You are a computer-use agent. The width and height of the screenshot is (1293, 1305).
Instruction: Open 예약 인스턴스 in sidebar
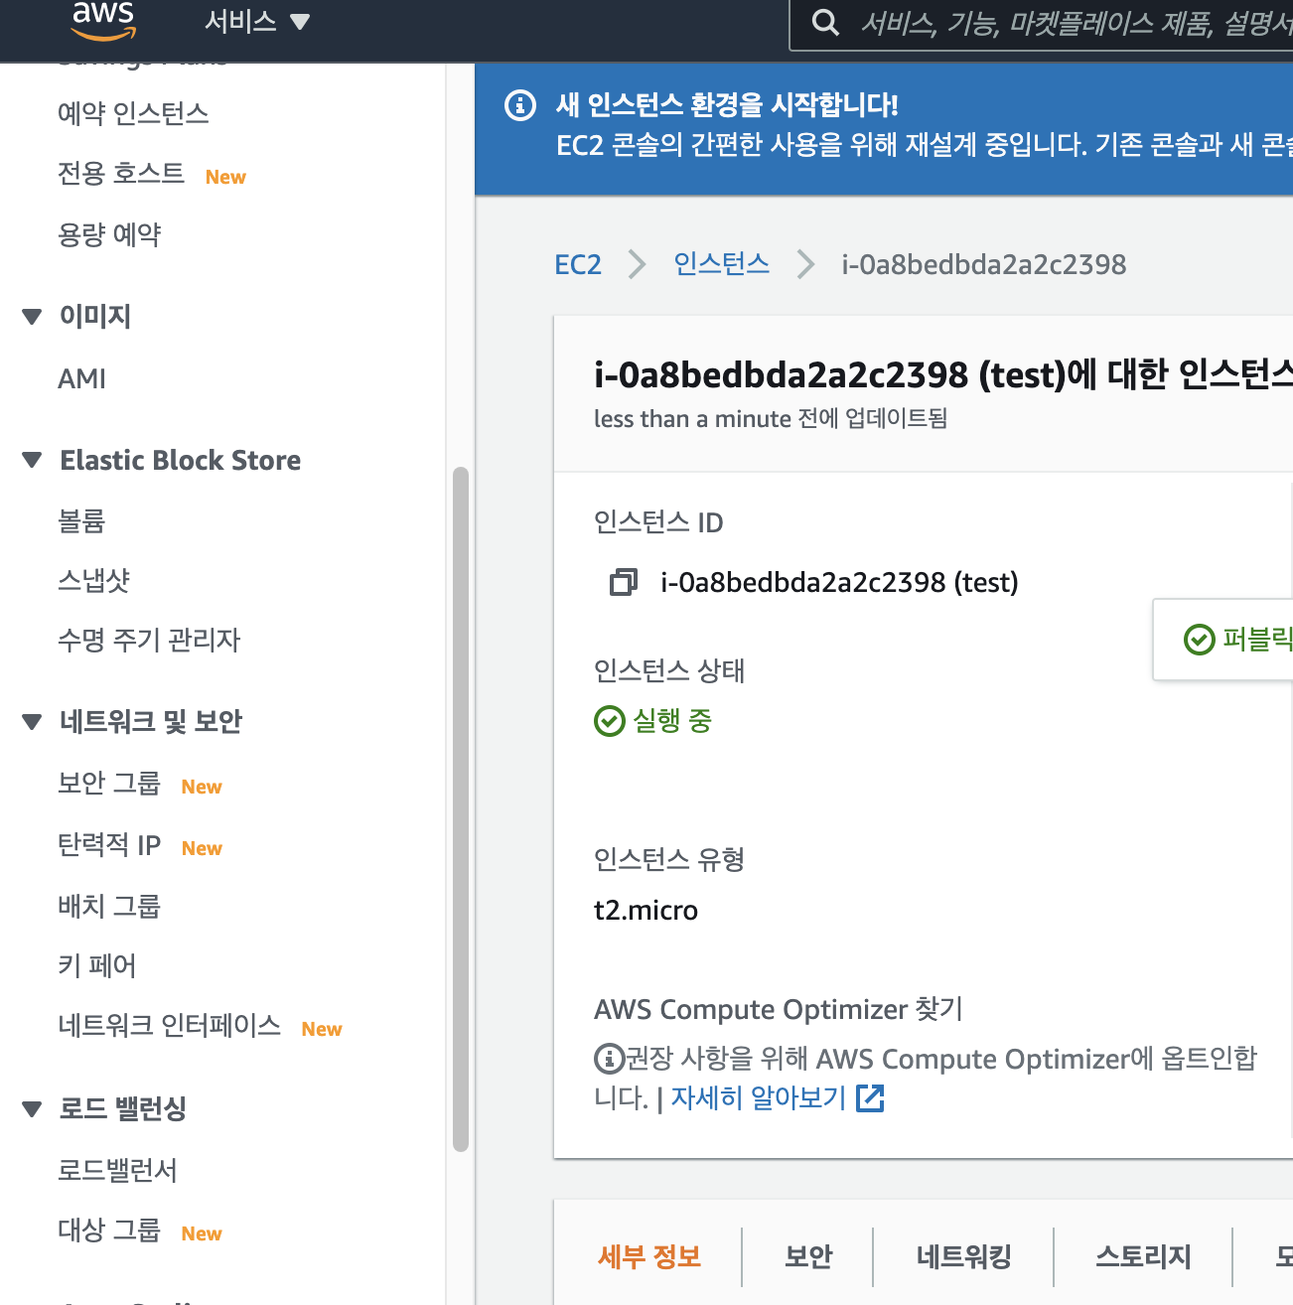[133, 114]
